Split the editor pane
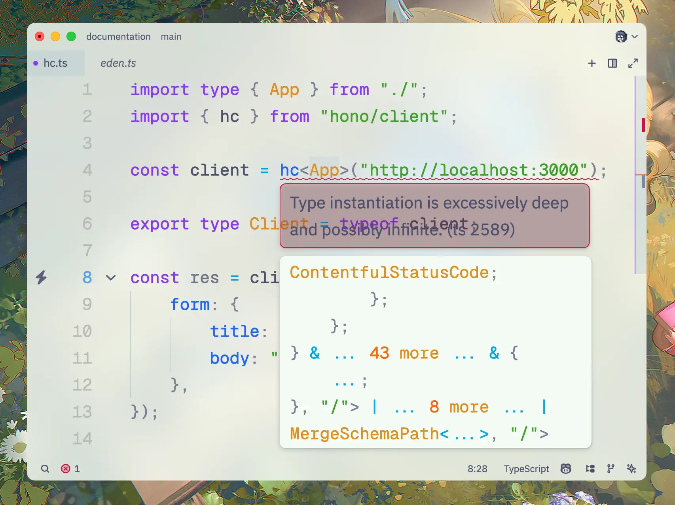The image size is (675, 505). [612, 63]
